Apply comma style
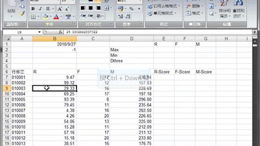This screenshot has height=146, width=260. [139, 9]
